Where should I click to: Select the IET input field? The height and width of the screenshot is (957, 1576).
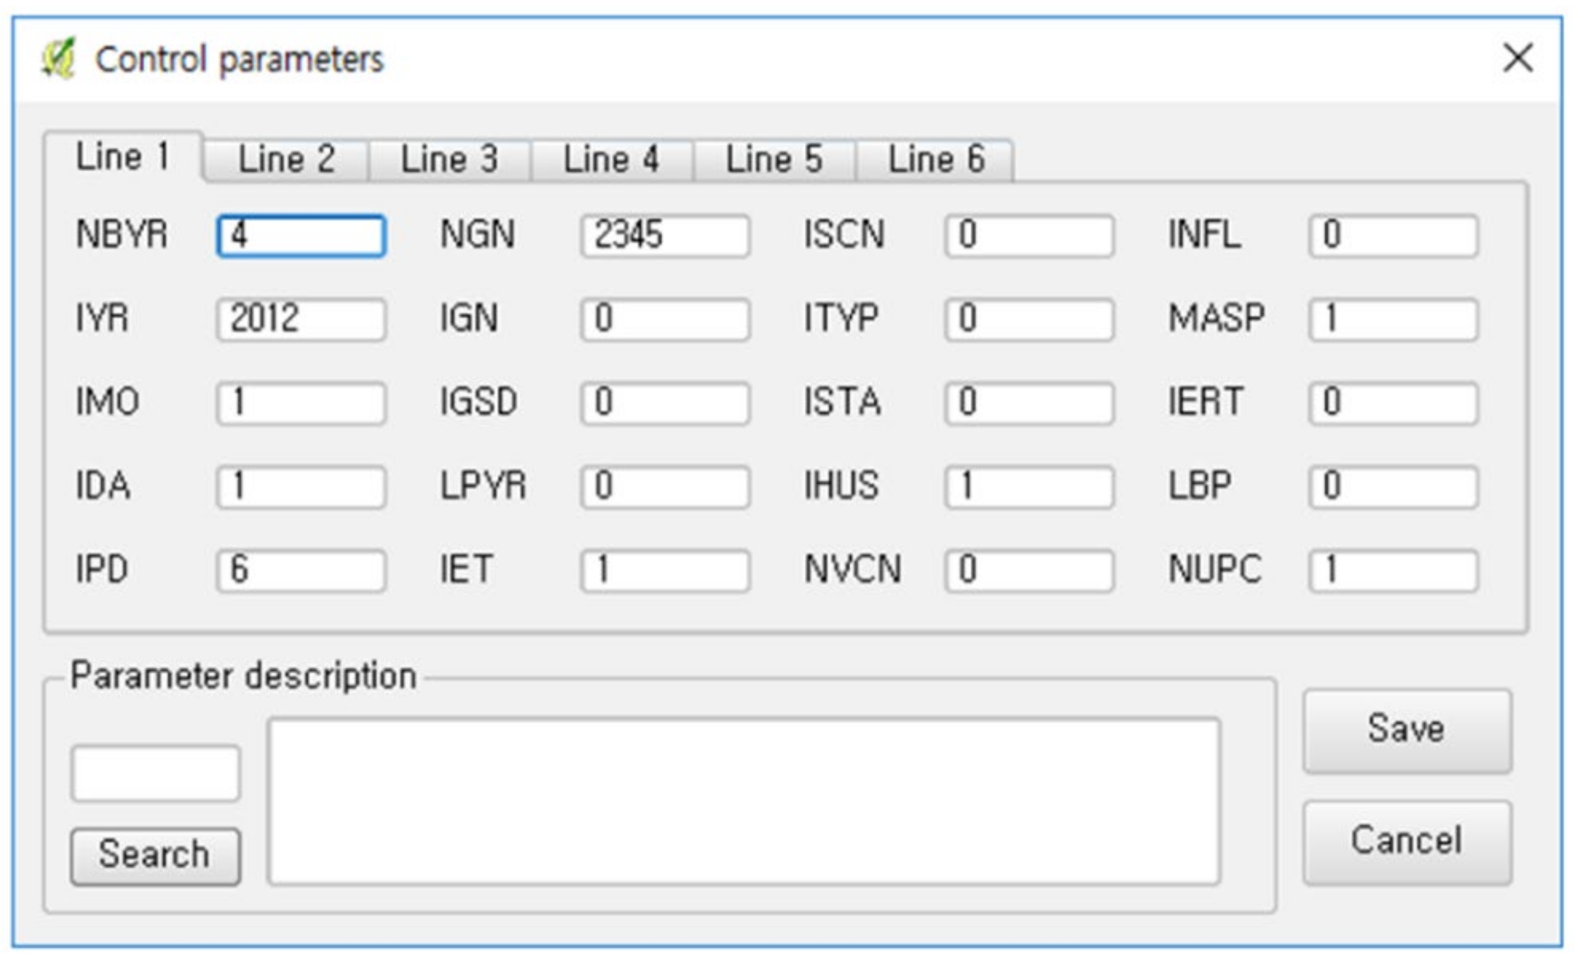click(x=665, y=570)
